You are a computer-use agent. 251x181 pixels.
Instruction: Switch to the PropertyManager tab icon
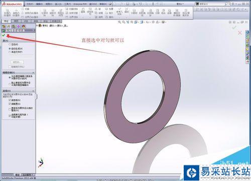tap(9, 27)
